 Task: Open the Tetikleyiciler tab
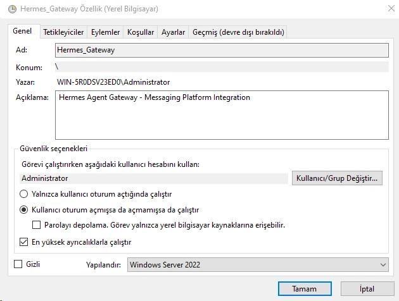63,32
